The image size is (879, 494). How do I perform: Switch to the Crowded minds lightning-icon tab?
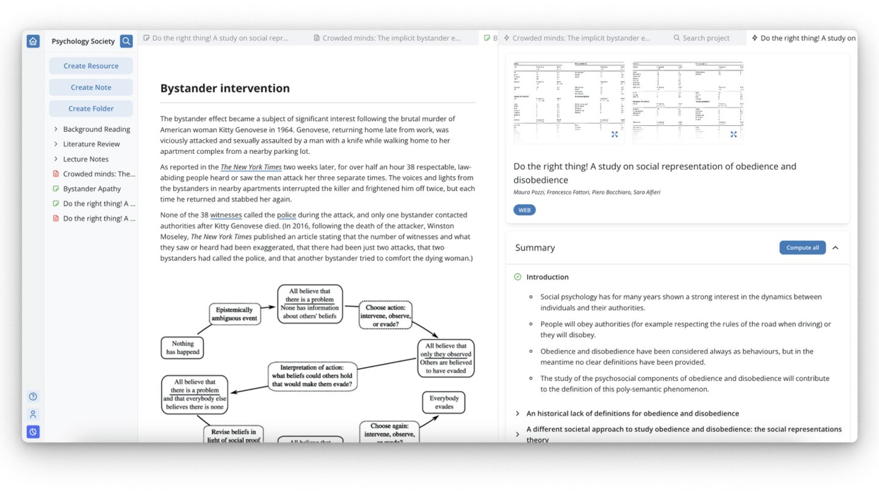[577, 38]
